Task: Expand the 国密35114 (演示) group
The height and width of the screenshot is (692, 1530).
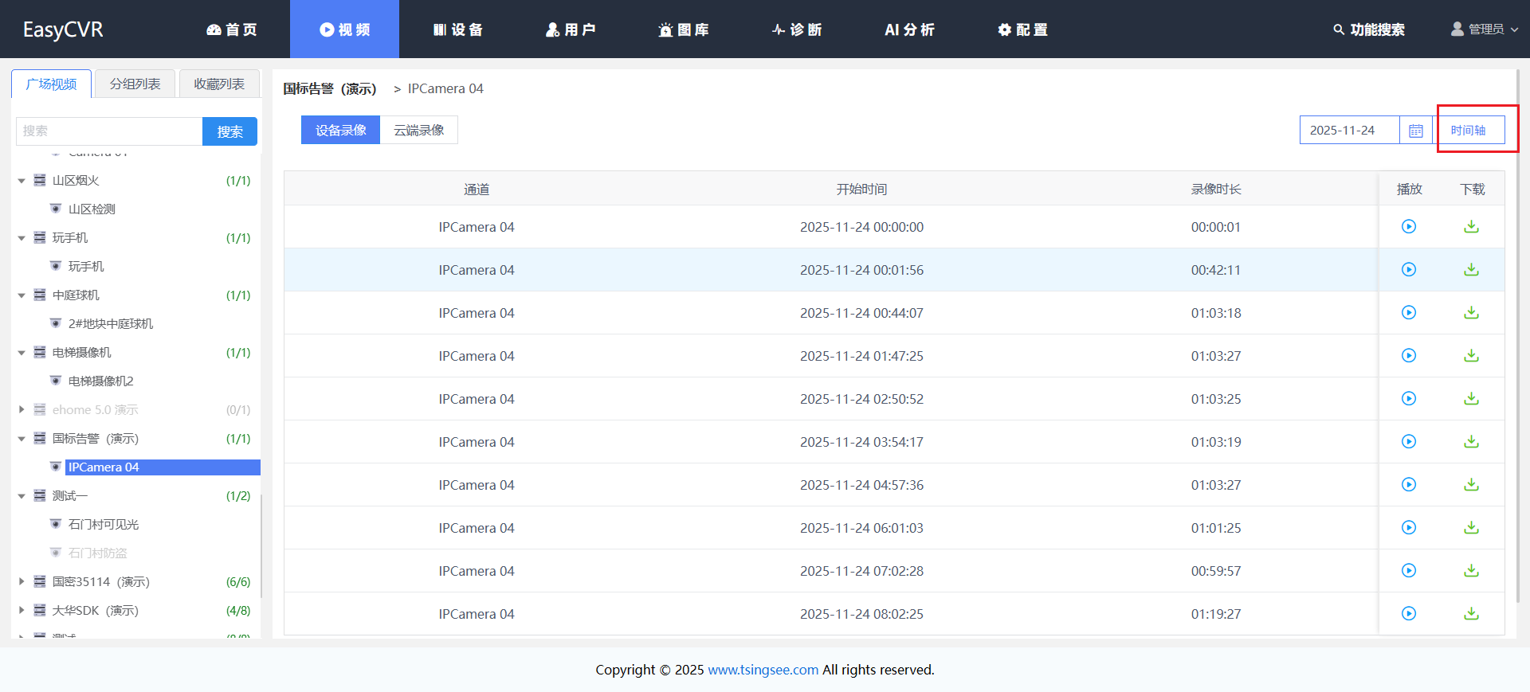Action: click(22, 582)
